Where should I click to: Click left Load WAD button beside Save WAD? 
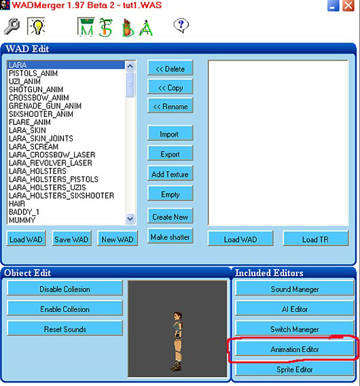[26, 239]
